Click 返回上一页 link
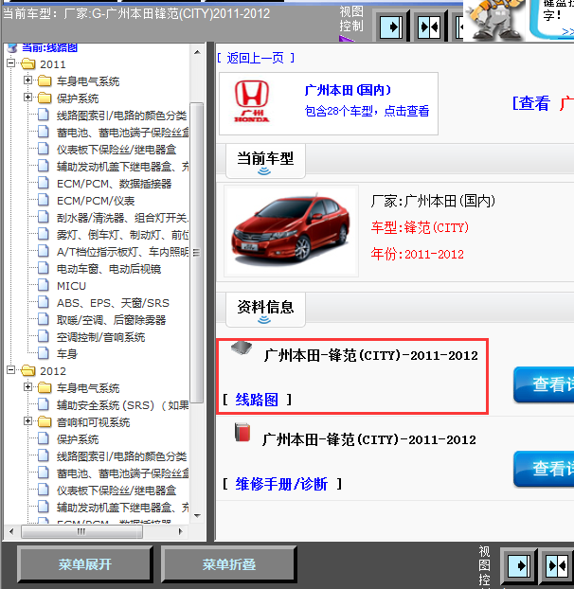The image size is (574, 589). pyautogui.click(x=256, y=58)
